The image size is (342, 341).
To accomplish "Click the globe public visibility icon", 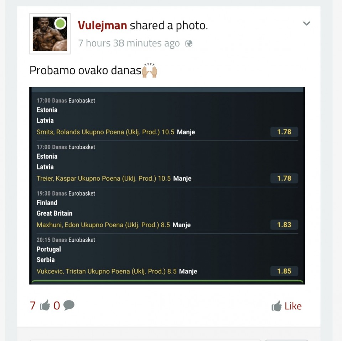I will [x=189, y=43].
